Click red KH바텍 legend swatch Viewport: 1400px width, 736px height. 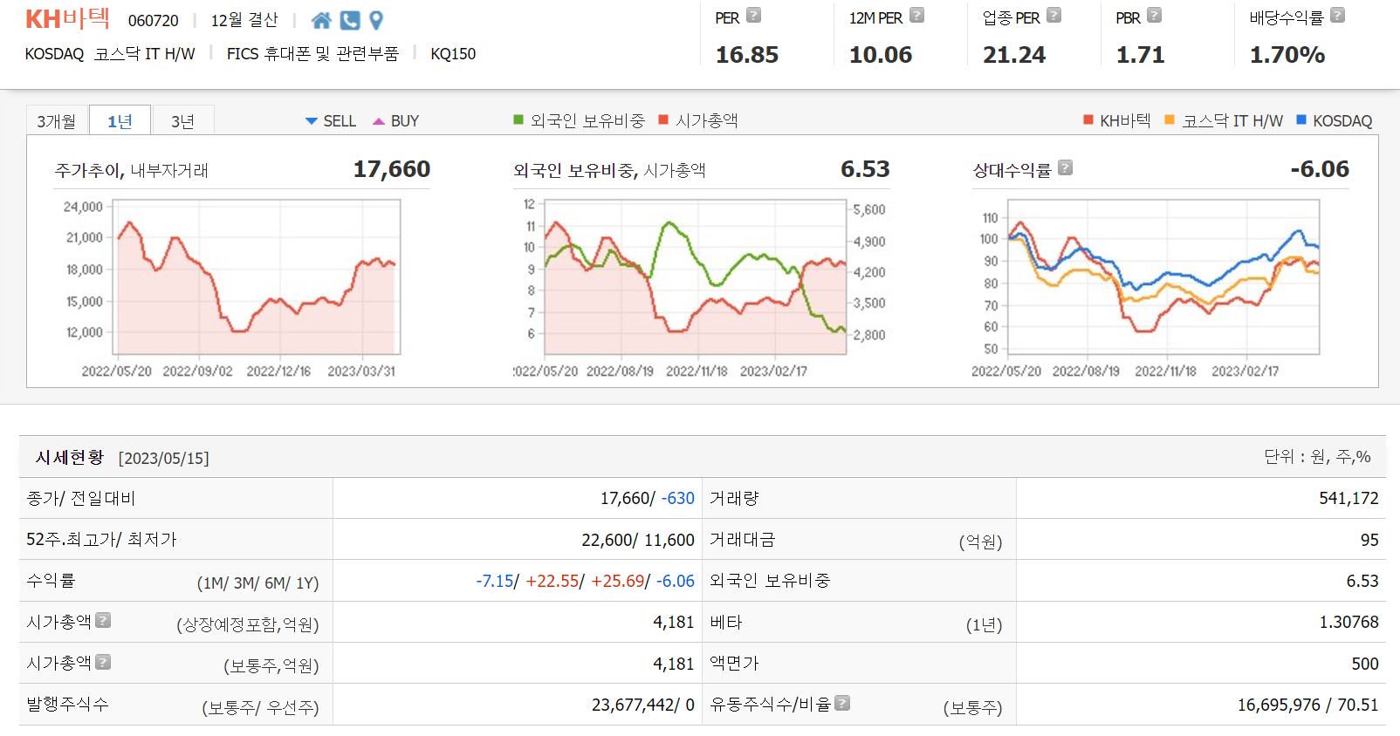(1088, 119)
